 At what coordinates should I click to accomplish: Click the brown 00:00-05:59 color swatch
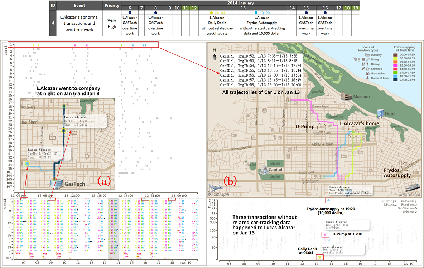coord(395,55)
